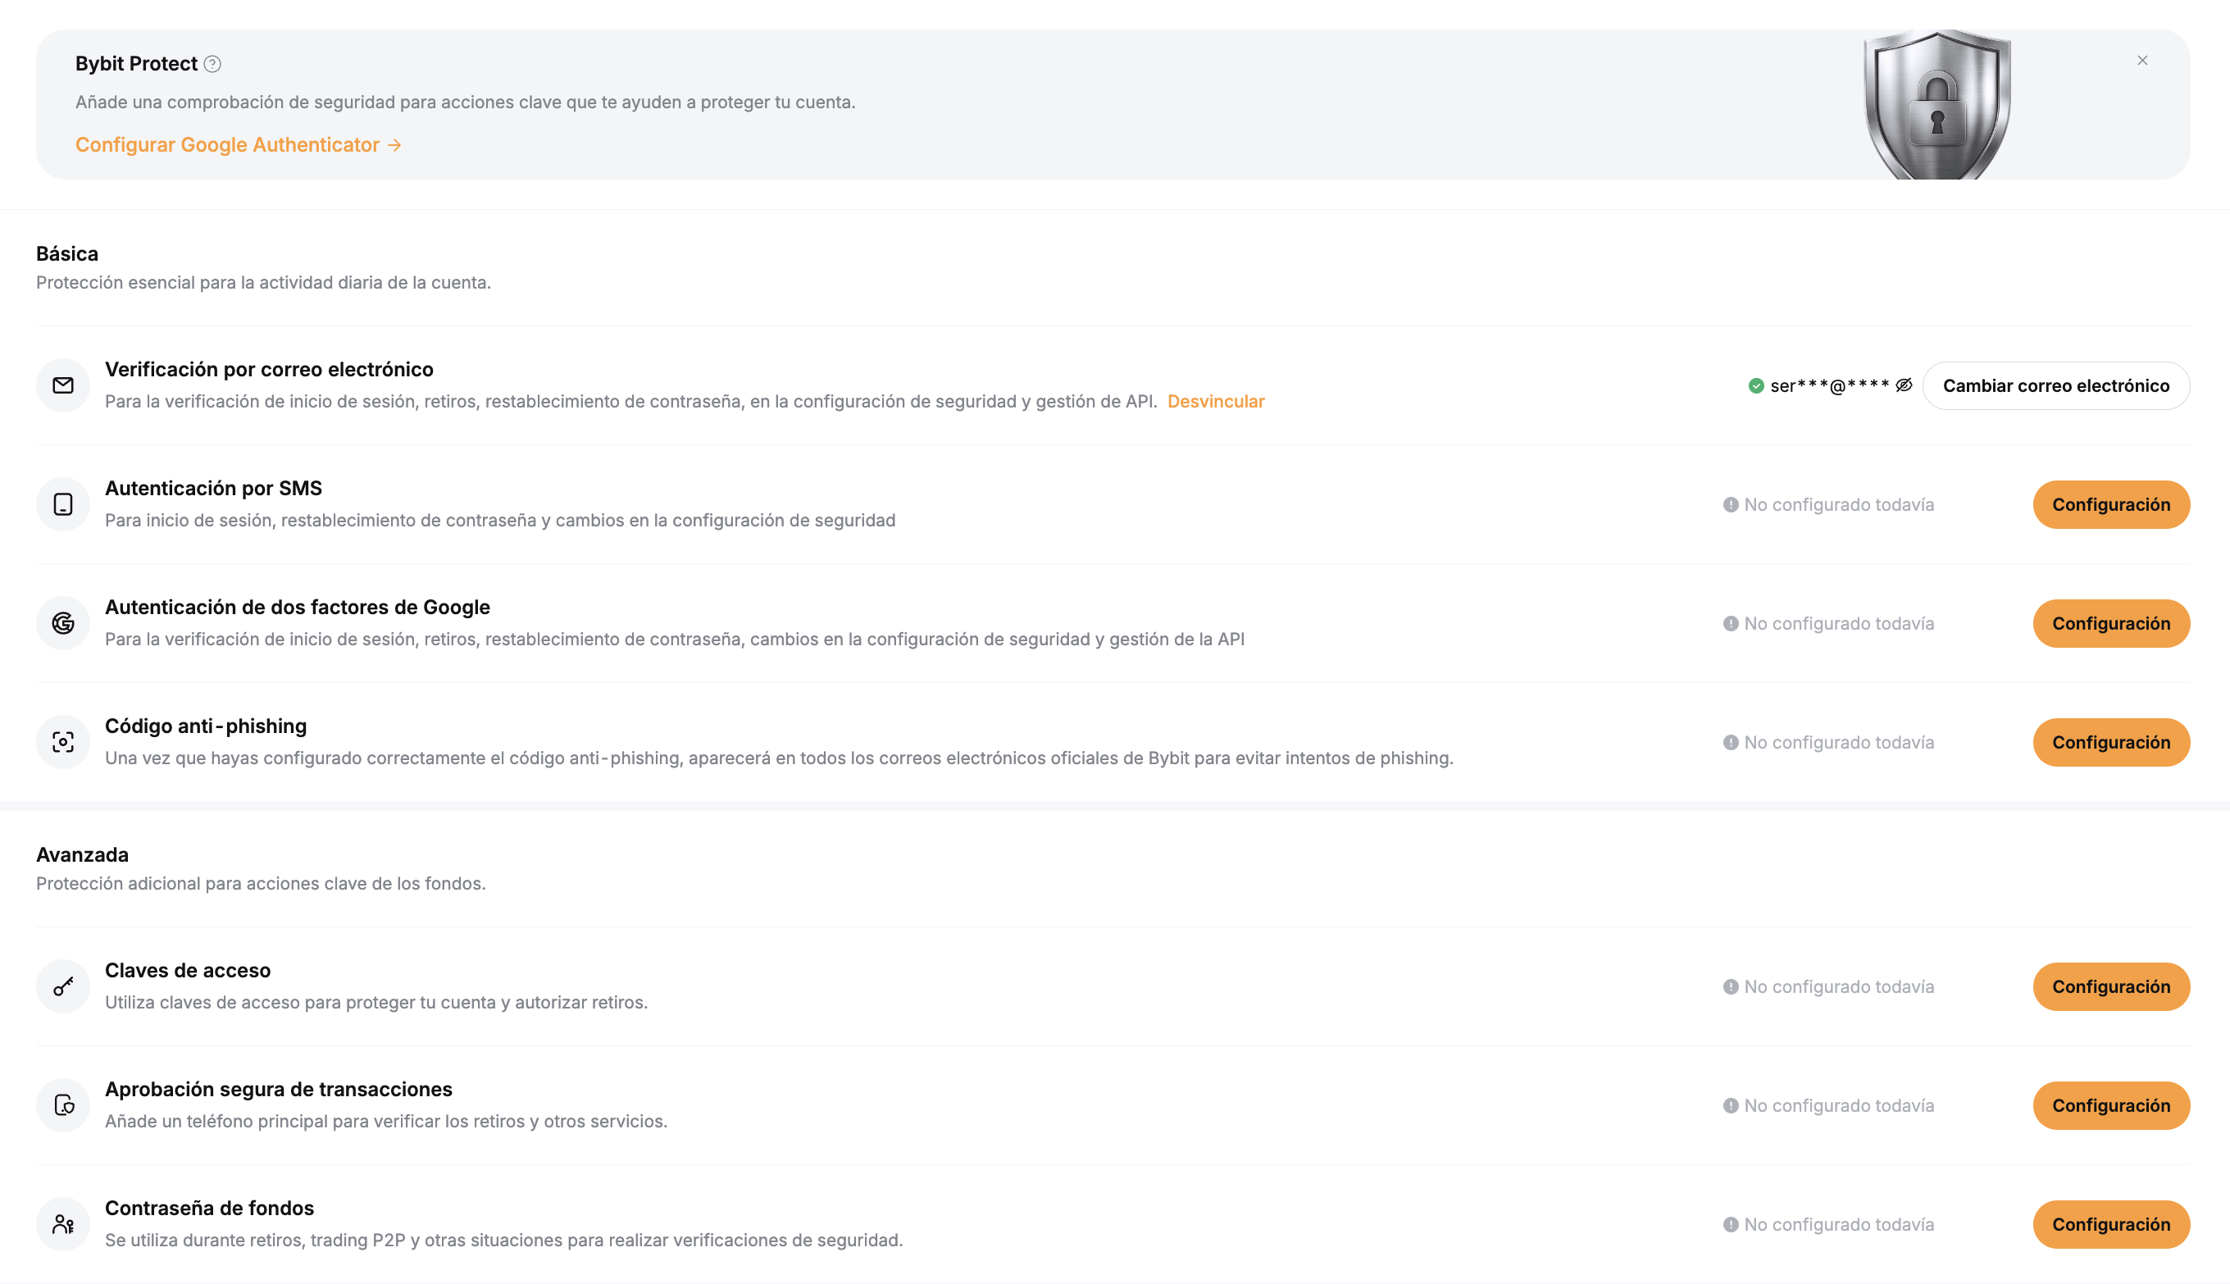
Task: Click the secure transaction approval icon
Action: (x=62, y=1106)
